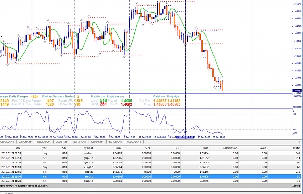Open the EURJPY,H4 chart tab
Viewport: 303px width, 194px height.
coord(80,142)
